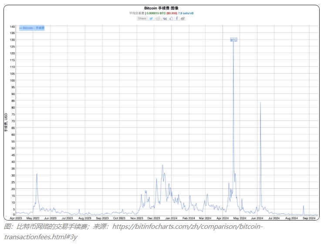Click the blue '7.9 sats/vB' value
324x244 pixels.
pos(186,13)
